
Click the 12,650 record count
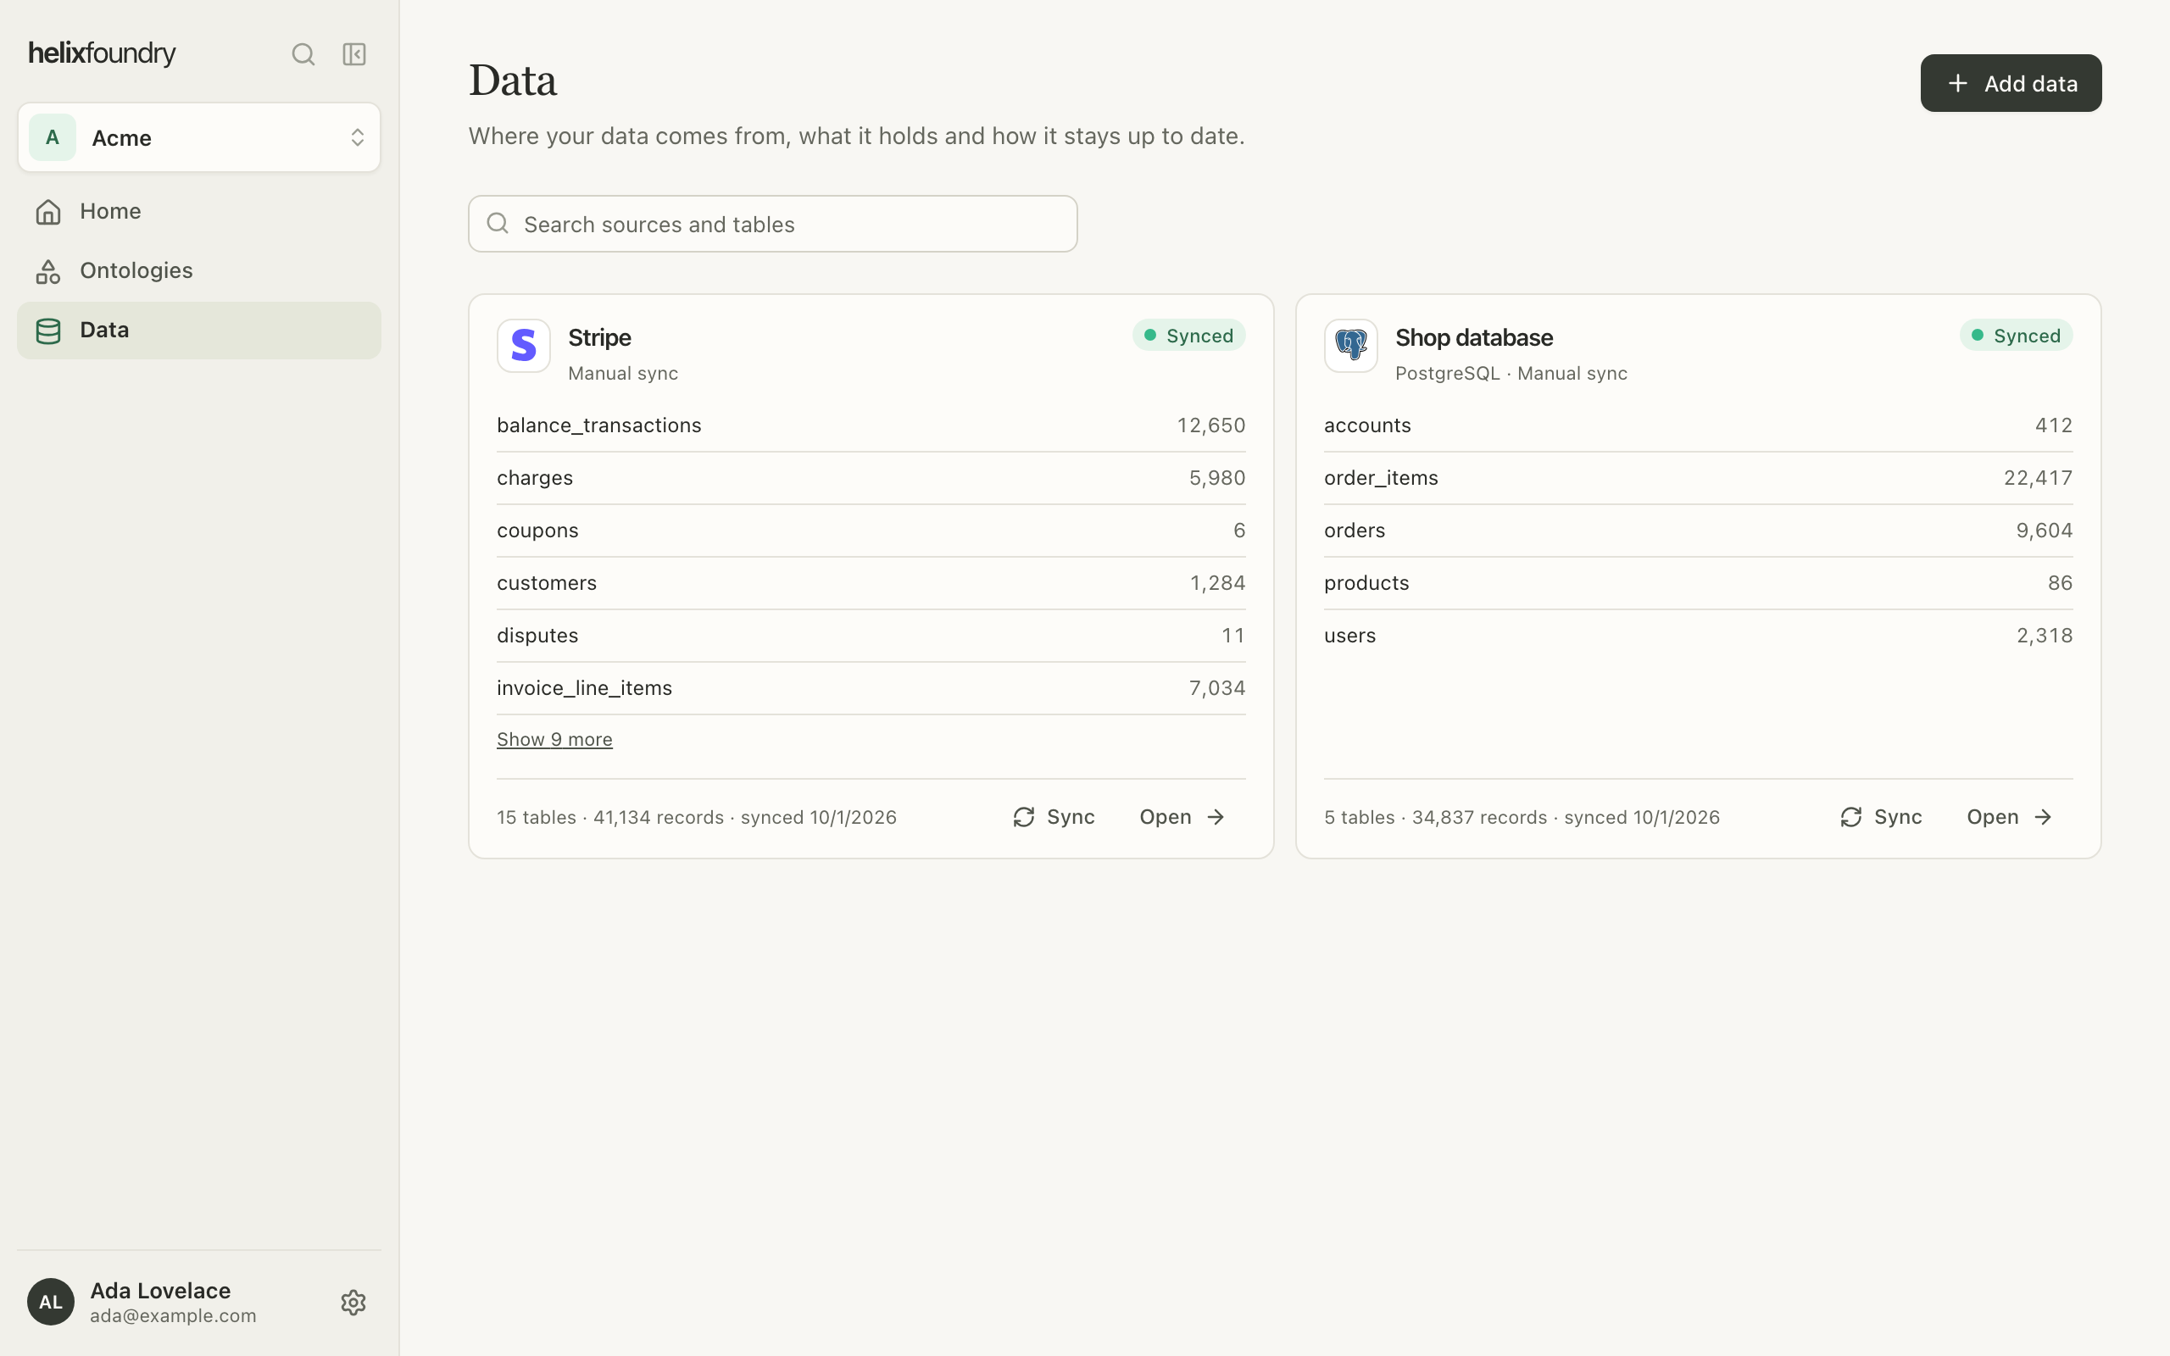[x=1210, y=425]
